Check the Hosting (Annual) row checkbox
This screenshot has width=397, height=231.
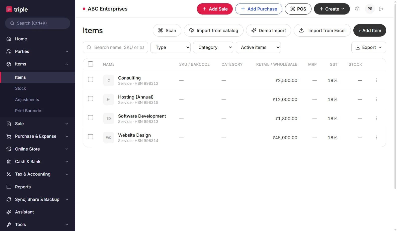pos(91,98)
